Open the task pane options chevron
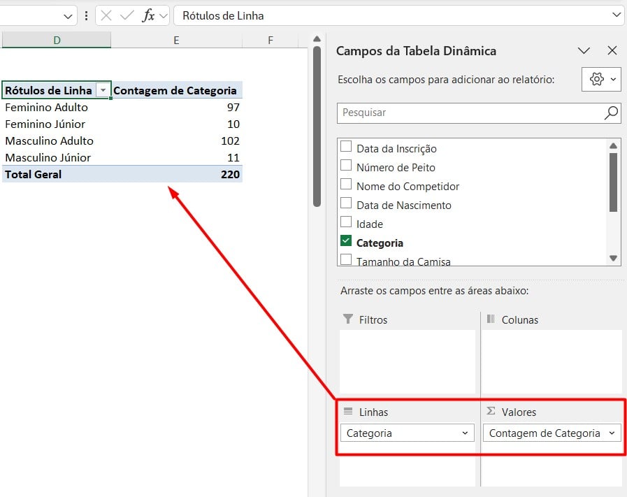Viewport: 627px width, 497px height. 584,50
